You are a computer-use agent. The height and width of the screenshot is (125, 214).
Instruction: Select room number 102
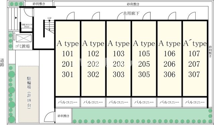point(93,54)
